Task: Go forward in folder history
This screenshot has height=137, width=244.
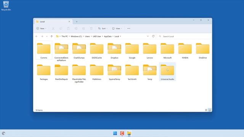Action: pos(42,37)
